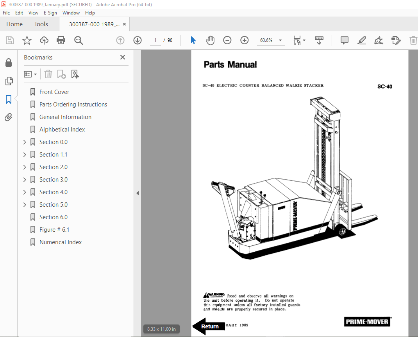Open the Fill & Sign tool

pos(379,40)
